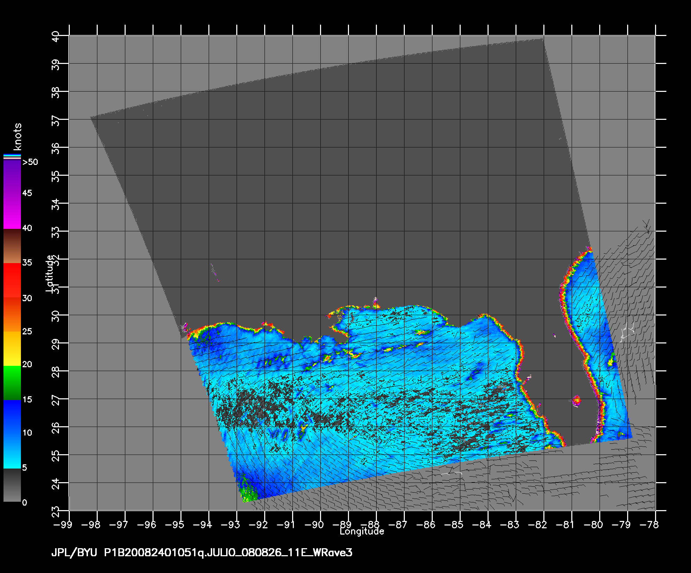
Task: Select the '35' label on the colorbar
Action: tap(27, 262)
